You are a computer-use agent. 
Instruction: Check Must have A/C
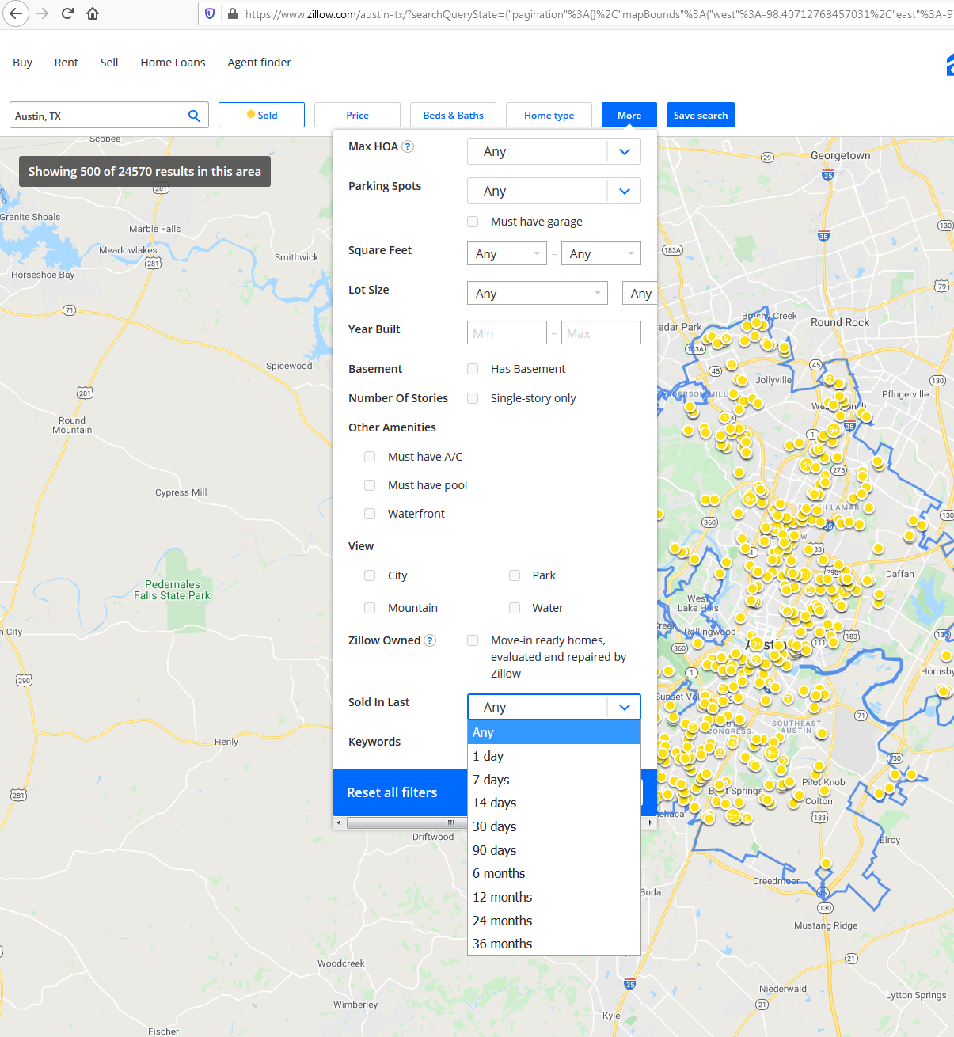tap(370, 457)
